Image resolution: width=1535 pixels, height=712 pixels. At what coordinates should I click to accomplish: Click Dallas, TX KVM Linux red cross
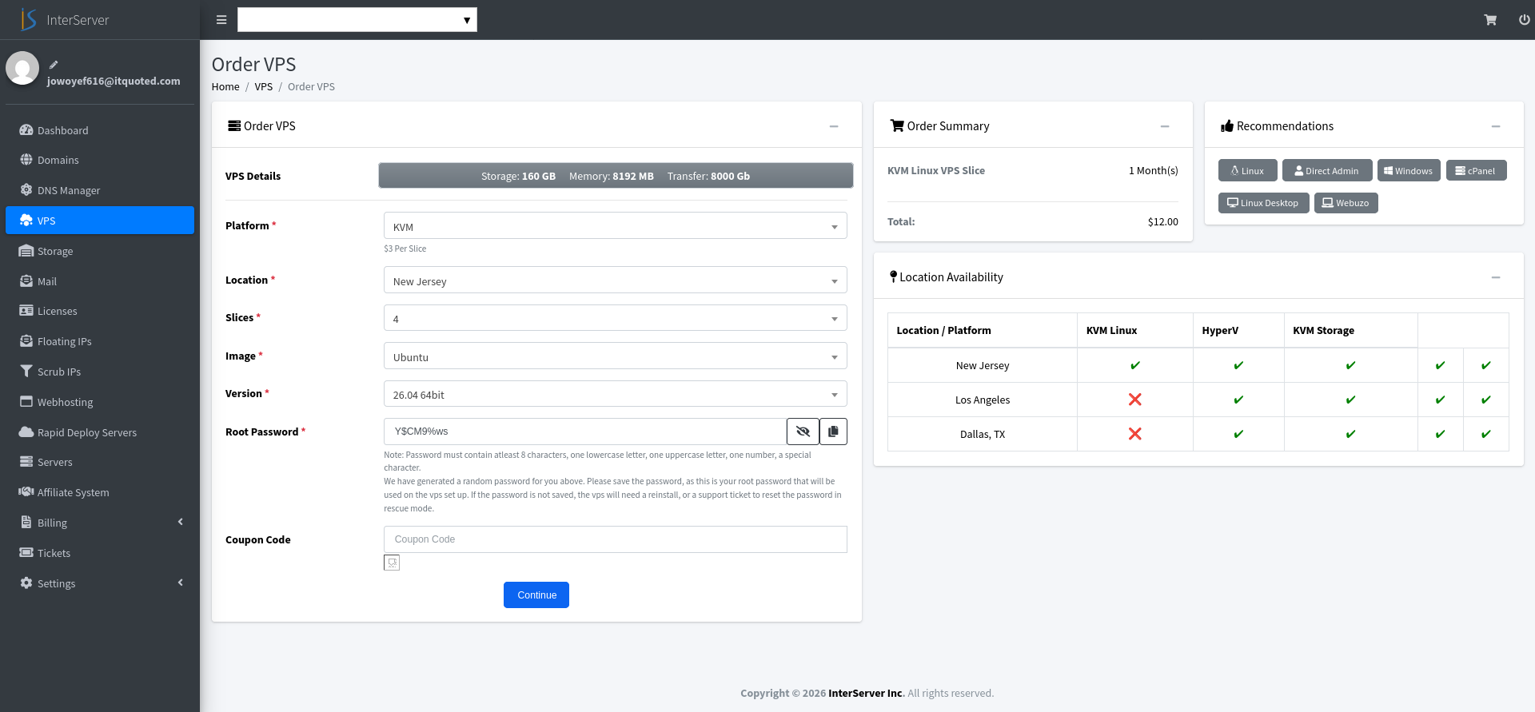1134,434
